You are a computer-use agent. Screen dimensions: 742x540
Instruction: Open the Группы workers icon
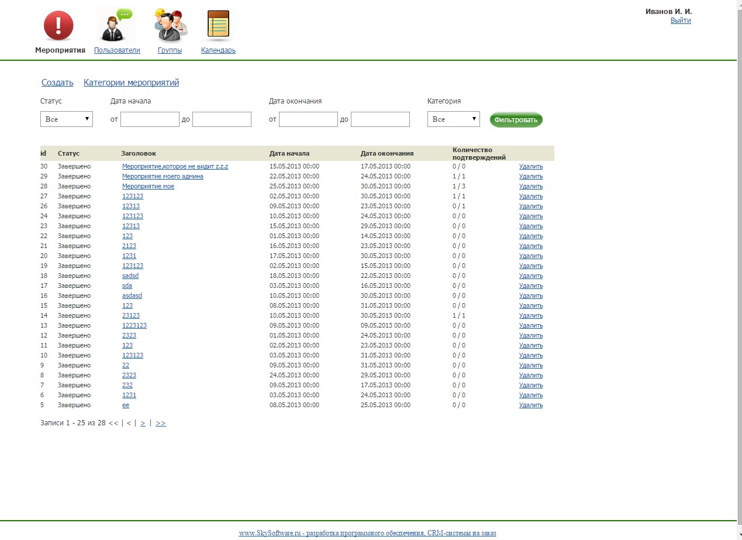(x=170, y=25)
